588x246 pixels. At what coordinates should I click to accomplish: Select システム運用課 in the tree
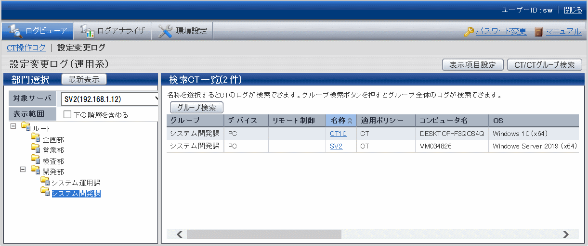[76, 183]
